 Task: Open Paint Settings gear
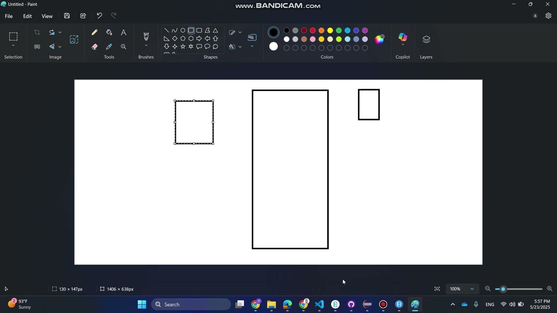(548, 16)
